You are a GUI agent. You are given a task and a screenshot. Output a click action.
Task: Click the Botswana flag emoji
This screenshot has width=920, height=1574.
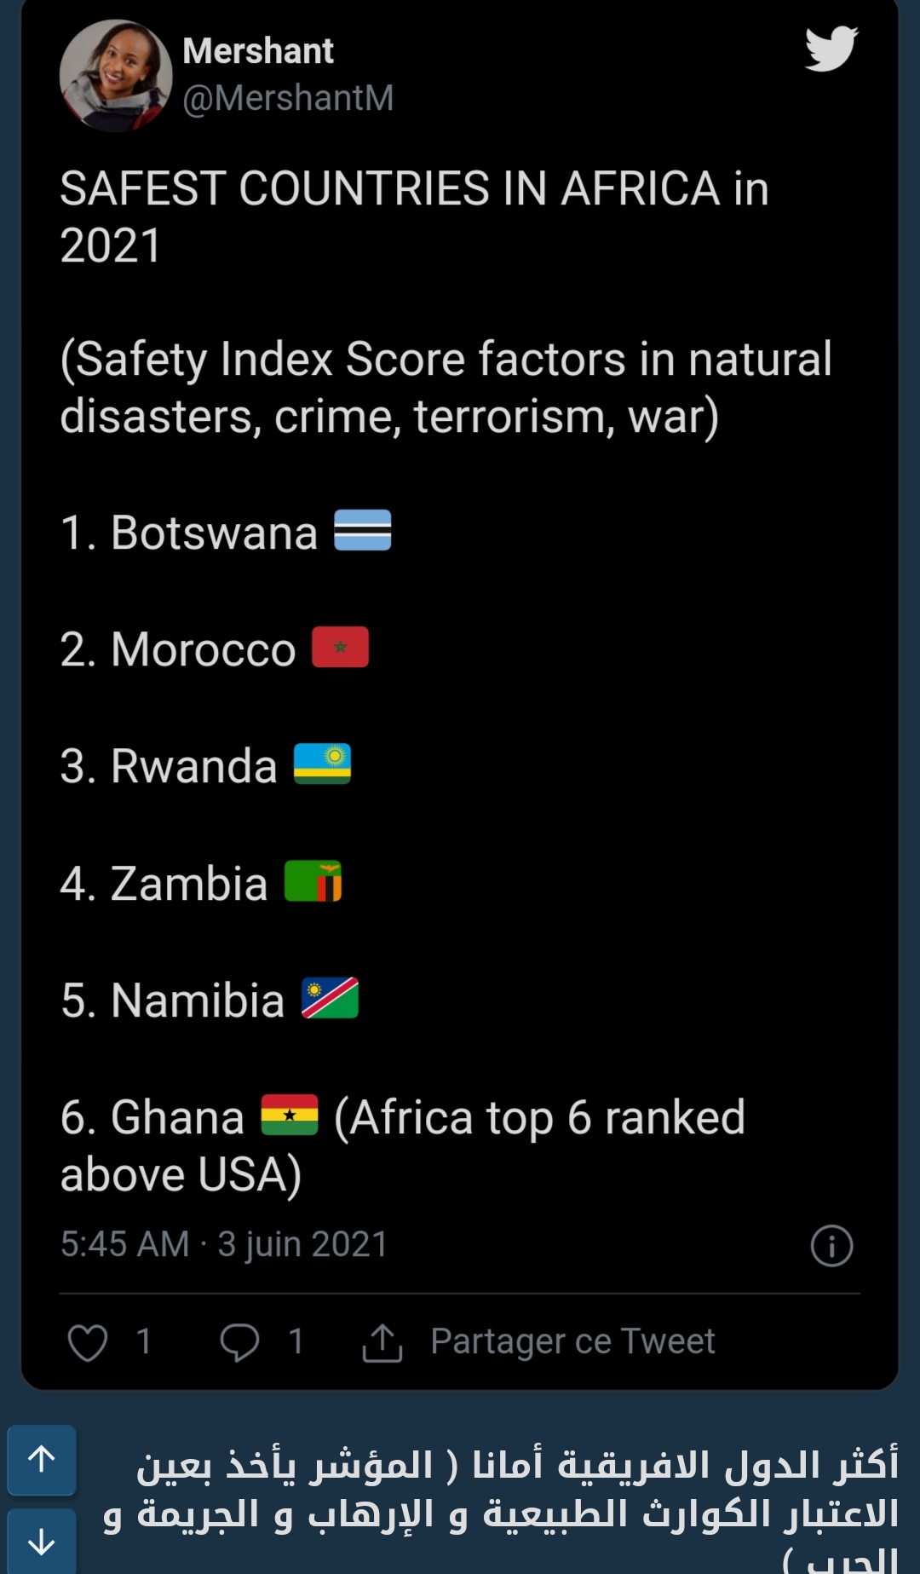coord(363,530)
